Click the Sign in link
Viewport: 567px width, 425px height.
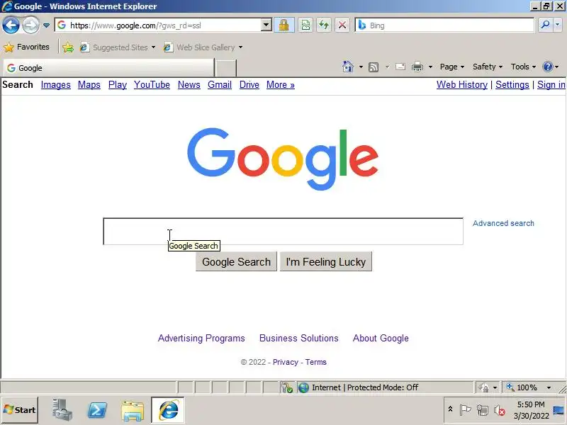pos(551,84)
